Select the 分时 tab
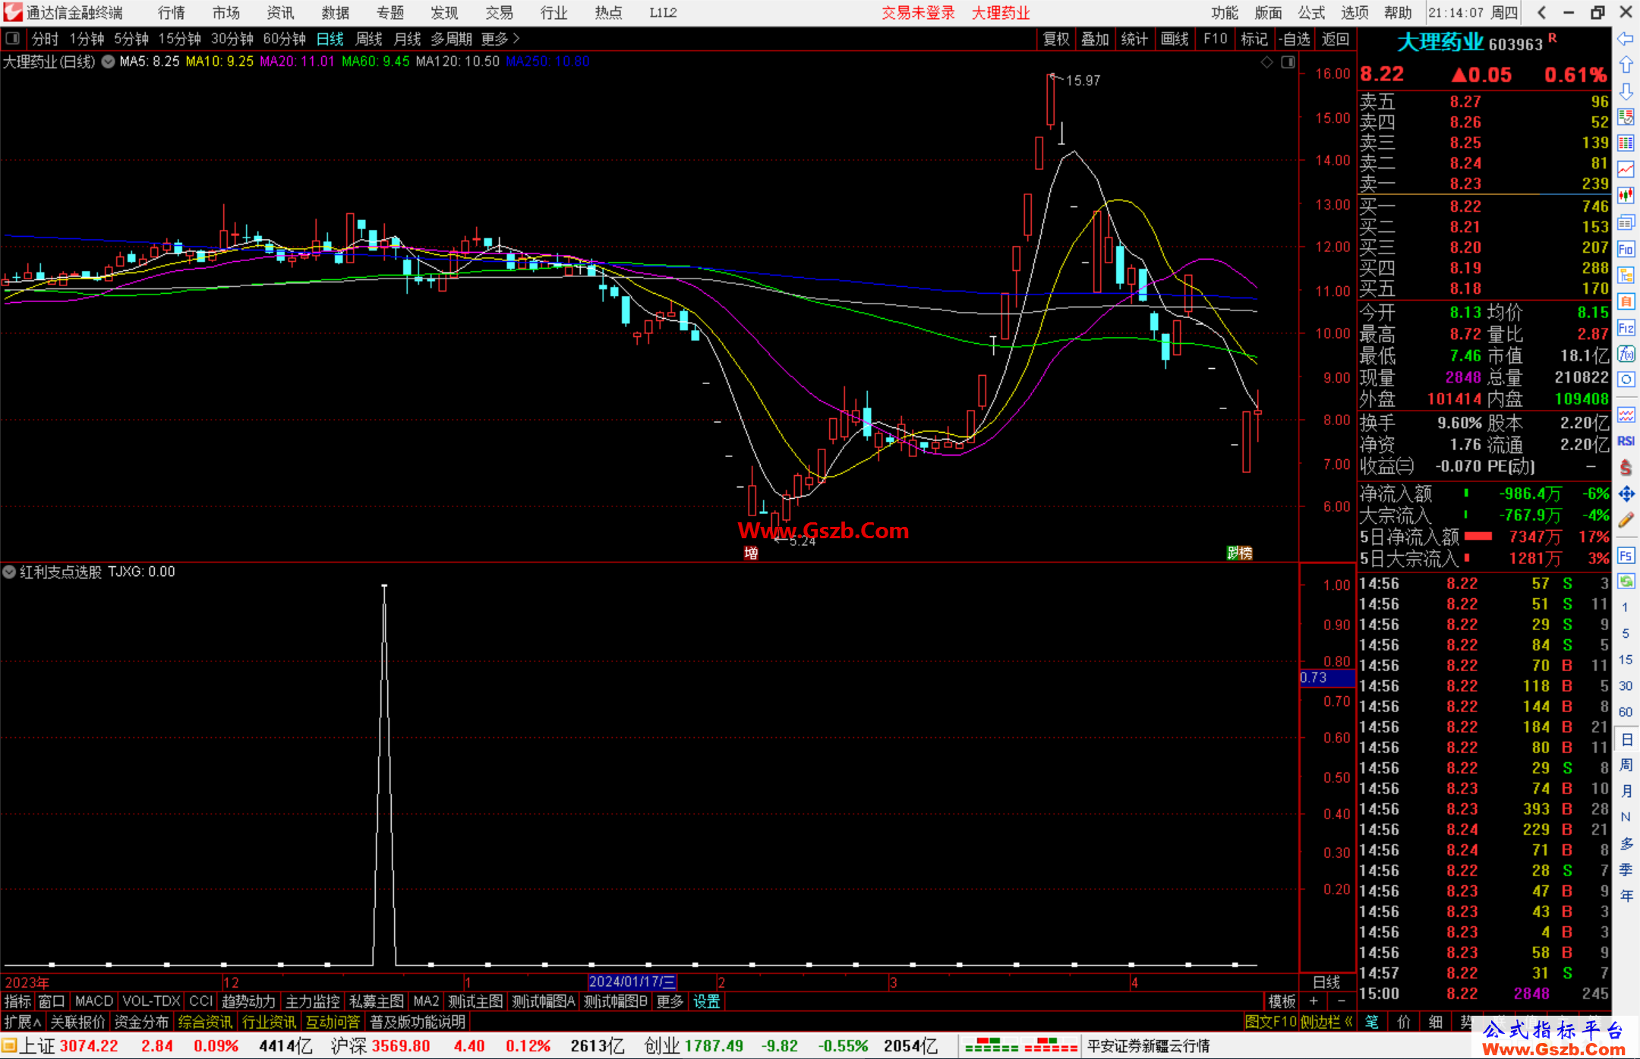Image resolution: width=1640 pixels, height=1059 pixels. pyautogui.click(x=45, y=39)
